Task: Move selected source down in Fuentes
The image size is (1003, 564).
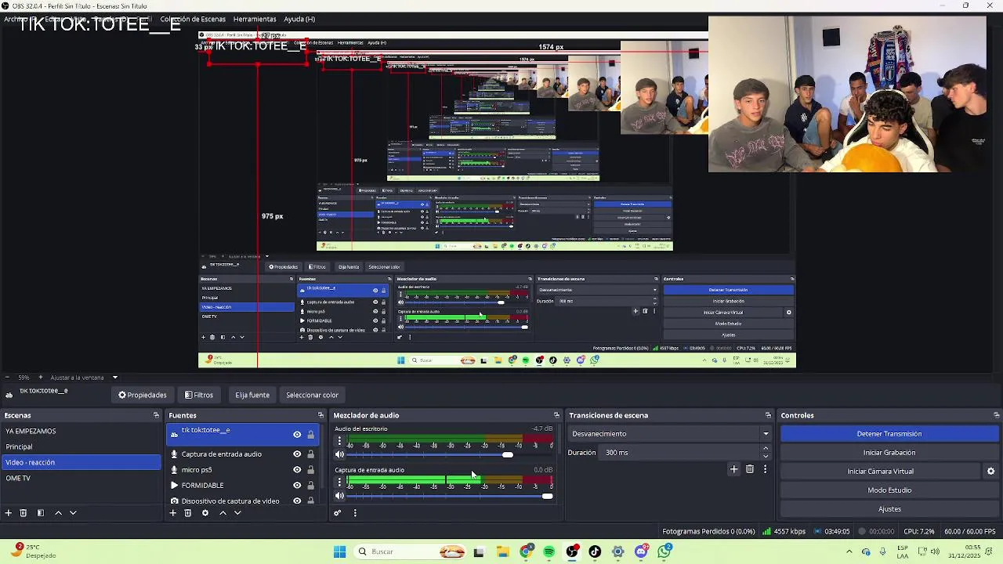Action: tap(237, 513)
